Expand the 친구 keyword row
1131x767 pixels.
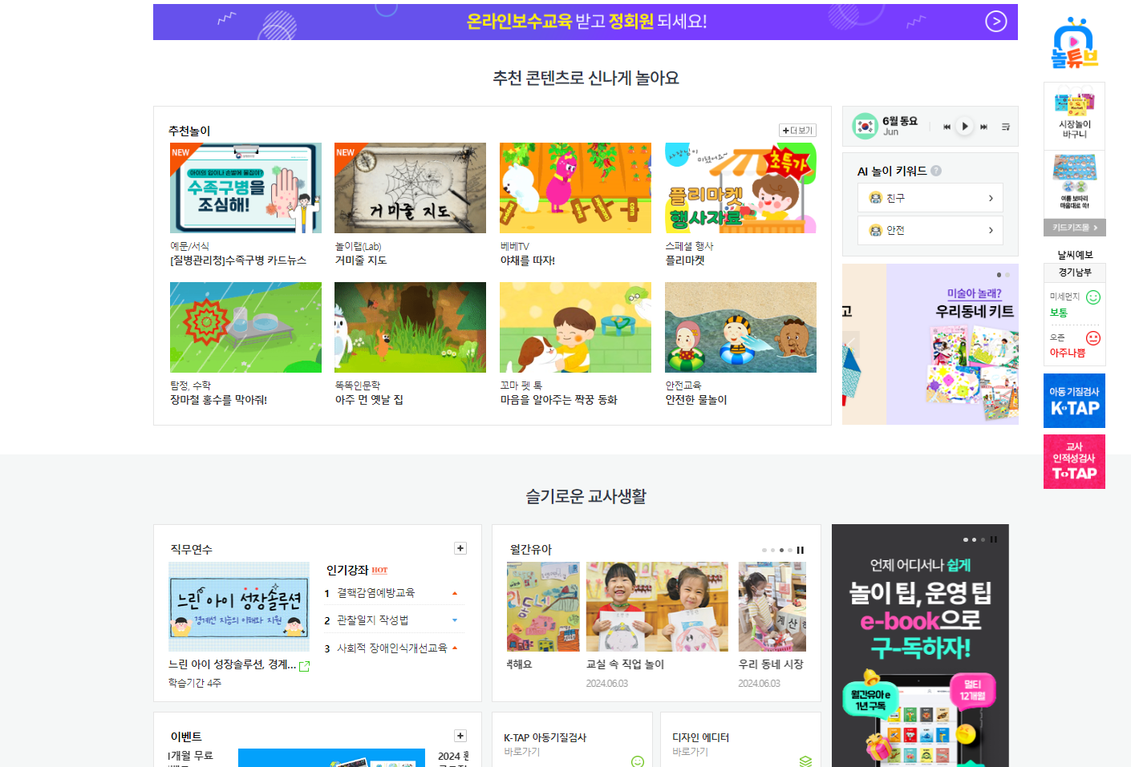930,198
